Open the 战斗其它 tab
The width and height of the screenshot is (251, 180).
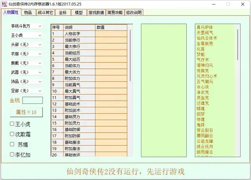45,12
